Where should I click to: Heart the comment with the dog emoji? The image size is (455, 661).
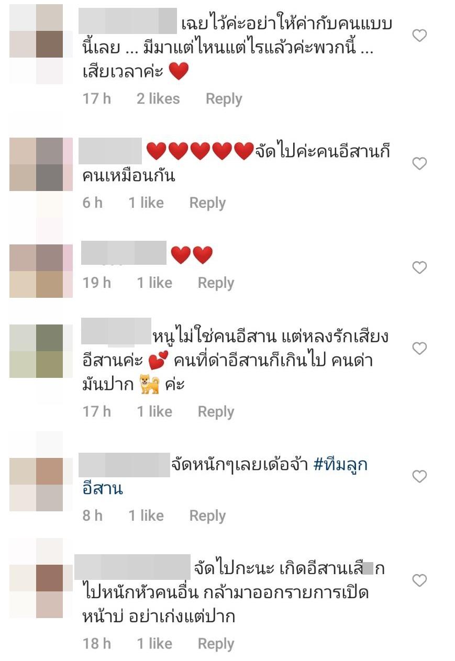(x=419, y=348)
